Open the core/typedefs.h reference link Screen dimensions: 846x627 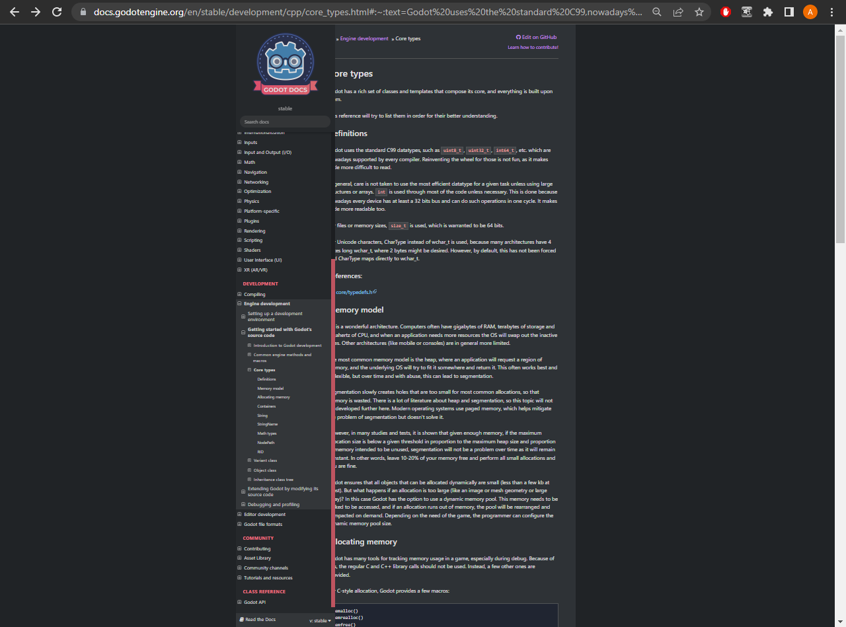[x=354, y=291]
